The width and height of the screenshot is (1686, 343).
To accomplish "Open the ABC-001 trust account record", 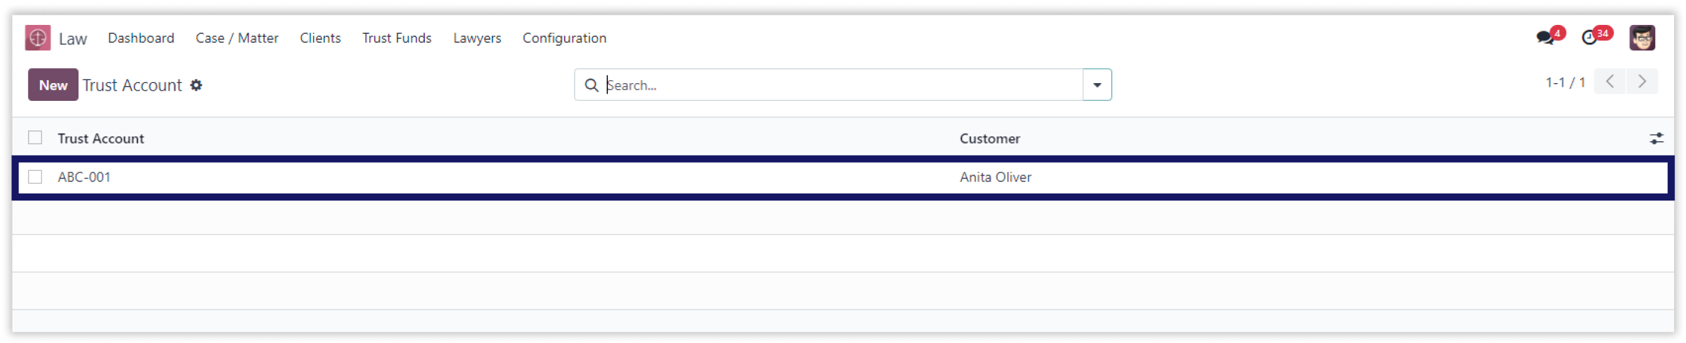I will [84, 177].
